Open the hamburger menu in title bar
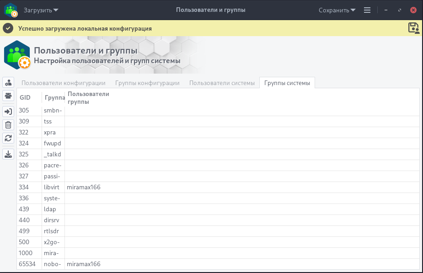423x273 pixels. 367,10
